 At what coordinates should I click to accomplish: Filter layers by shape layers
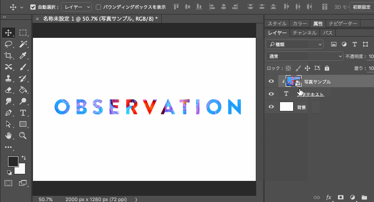coord(365,44)
